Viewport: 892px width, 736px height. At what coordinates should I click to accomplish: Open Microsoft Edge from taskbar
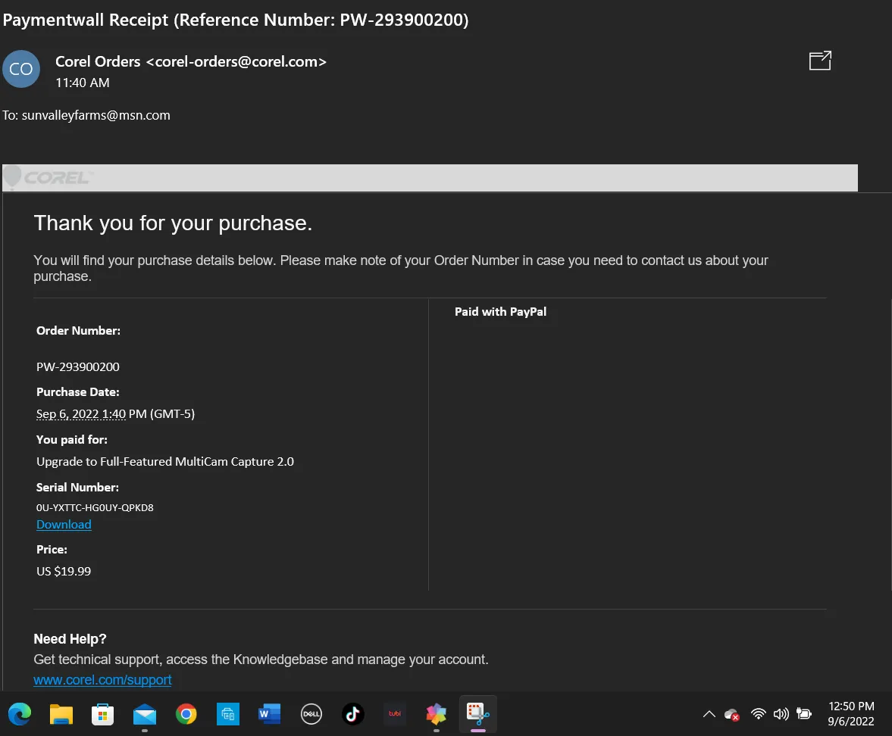tap(20, 714)
